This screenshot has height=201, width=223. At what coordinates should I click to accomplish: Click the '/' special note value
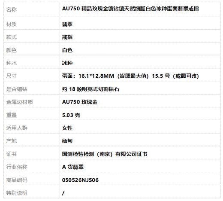click(63, 193)
